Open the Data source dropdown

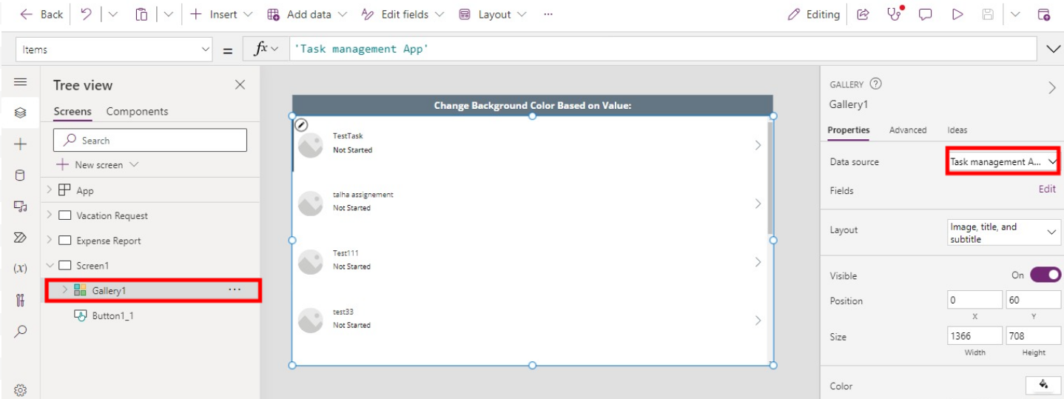pos(1003,161)
